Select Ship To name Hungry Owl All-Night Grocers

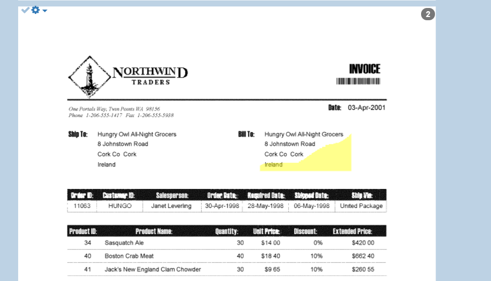137,134
